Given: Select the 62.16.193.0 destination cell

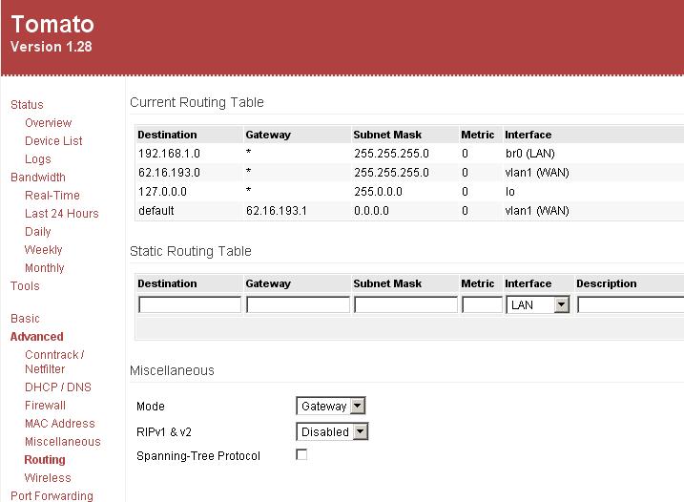Looking at the screenshot, I should click(169, 173).
